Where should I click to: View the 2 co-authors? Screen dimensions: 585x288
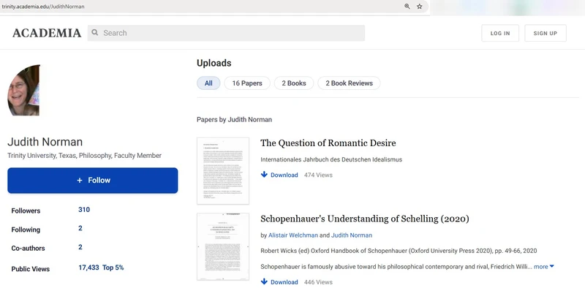point(80,247)
